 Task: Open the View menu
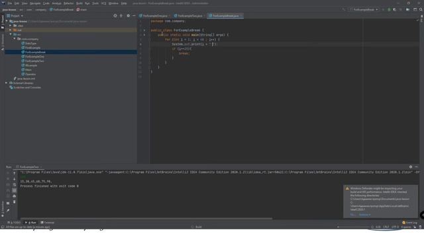click(25, 3)
